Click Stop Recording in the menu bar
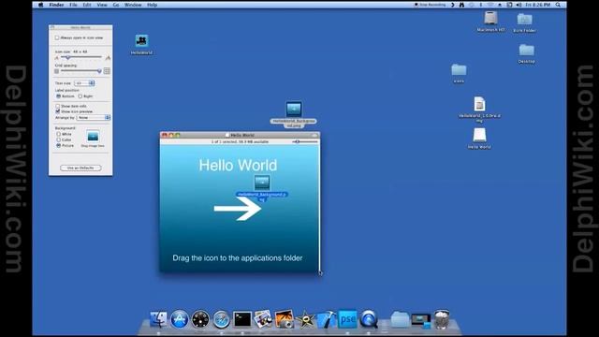599x337 pixels. coord(430,5)
